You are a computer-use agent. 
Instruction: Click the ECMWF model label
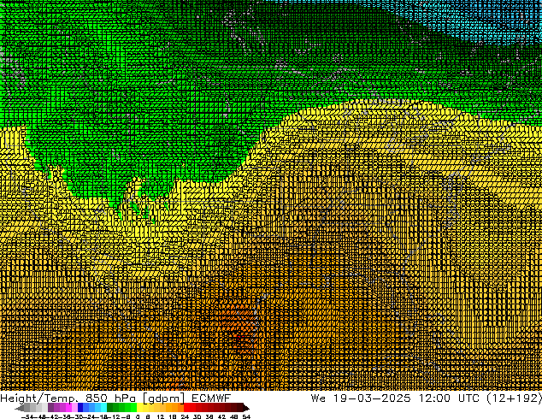(x=211, y=398)
